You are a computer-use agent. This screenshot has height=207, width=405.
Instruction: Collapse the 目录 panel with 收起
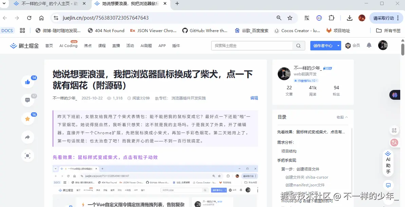click(341, 117)
